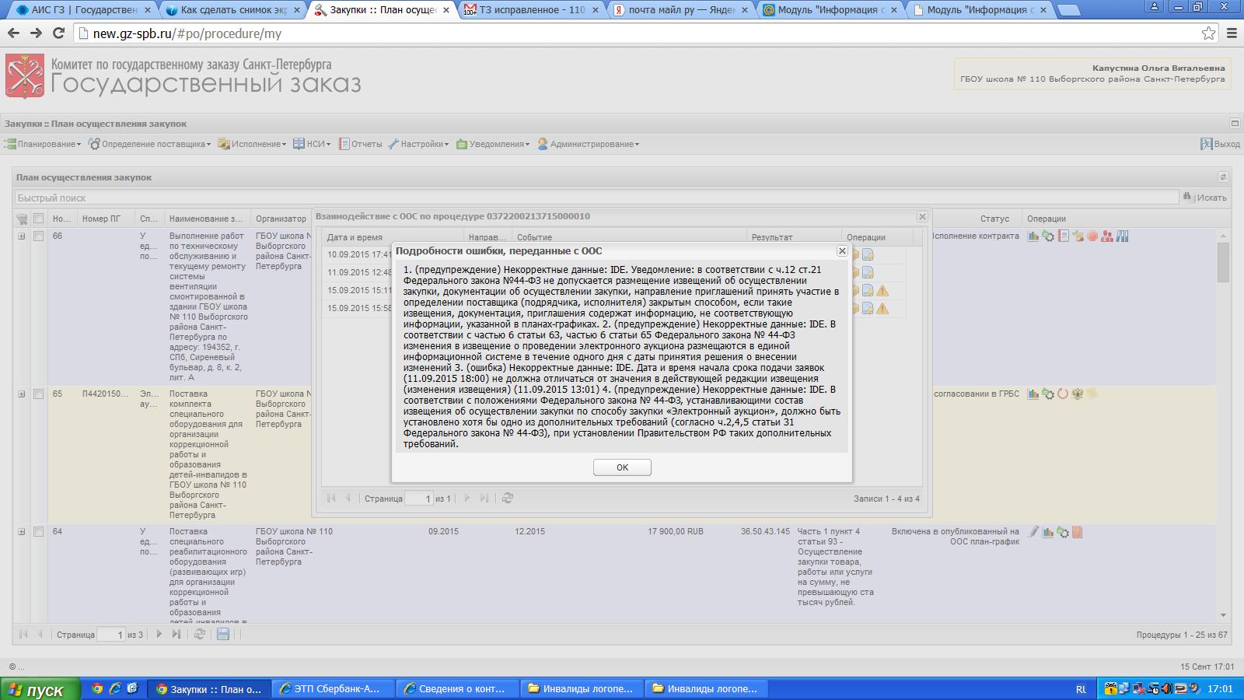Open Windows Пуск start button
The height and width of the screenshot is (700, 1244).
pos(40,689)
